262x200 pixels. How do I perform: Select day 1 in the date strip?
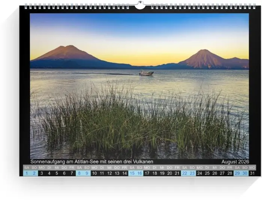pyautogui.click(x=27, y=173)
